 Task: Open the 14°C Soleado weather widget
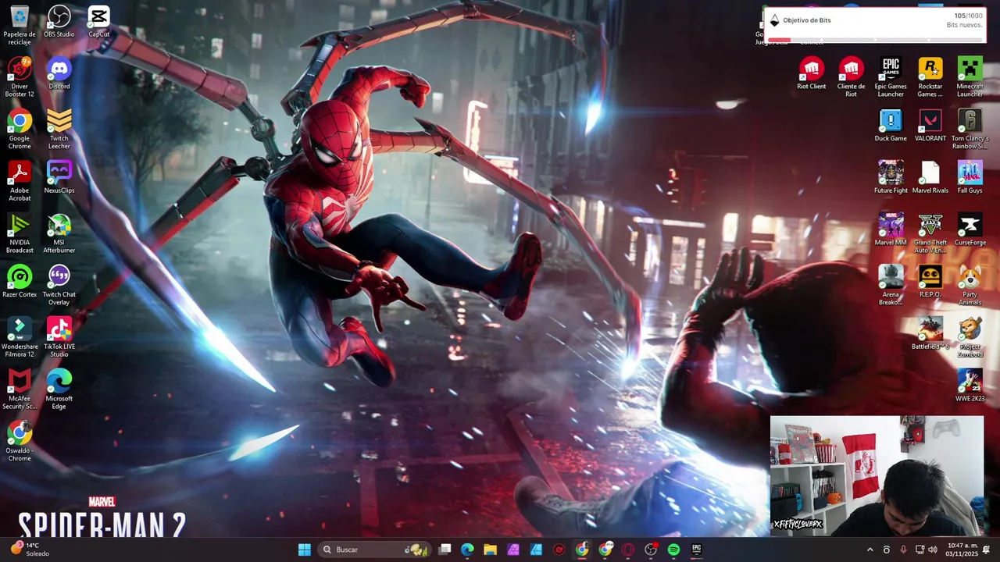pos(31,550)
